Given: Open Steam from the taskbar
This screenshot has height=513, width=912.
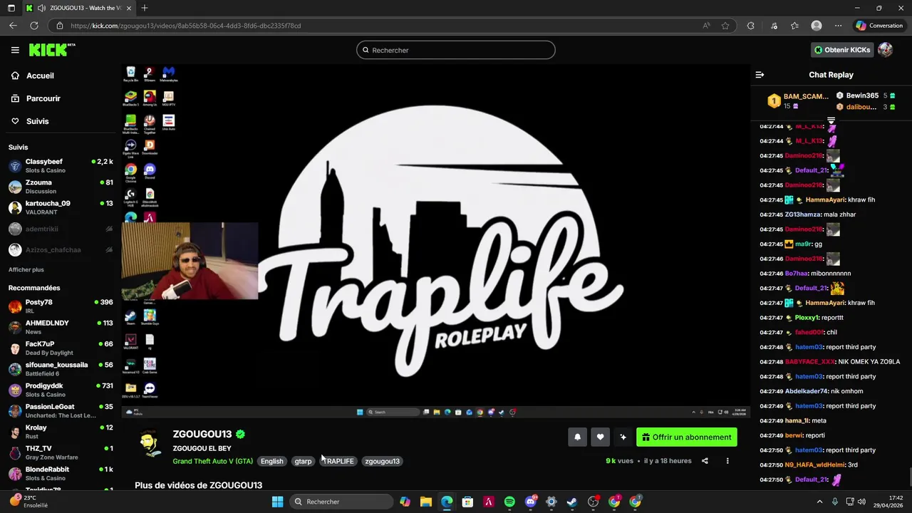Looking at the screenshot, I should click(x=572, y=502).
